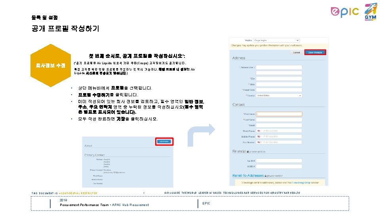Open Work Phone country flag dropdown
380x214 pixels.
(x=259, y=131)
